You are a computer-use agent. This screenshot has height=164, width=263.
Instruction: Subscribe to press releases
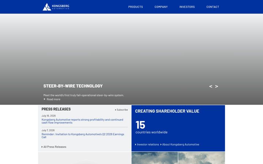point(121,110)
